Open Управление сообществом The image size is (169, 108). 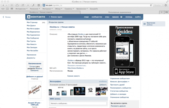tap(120, 78)
